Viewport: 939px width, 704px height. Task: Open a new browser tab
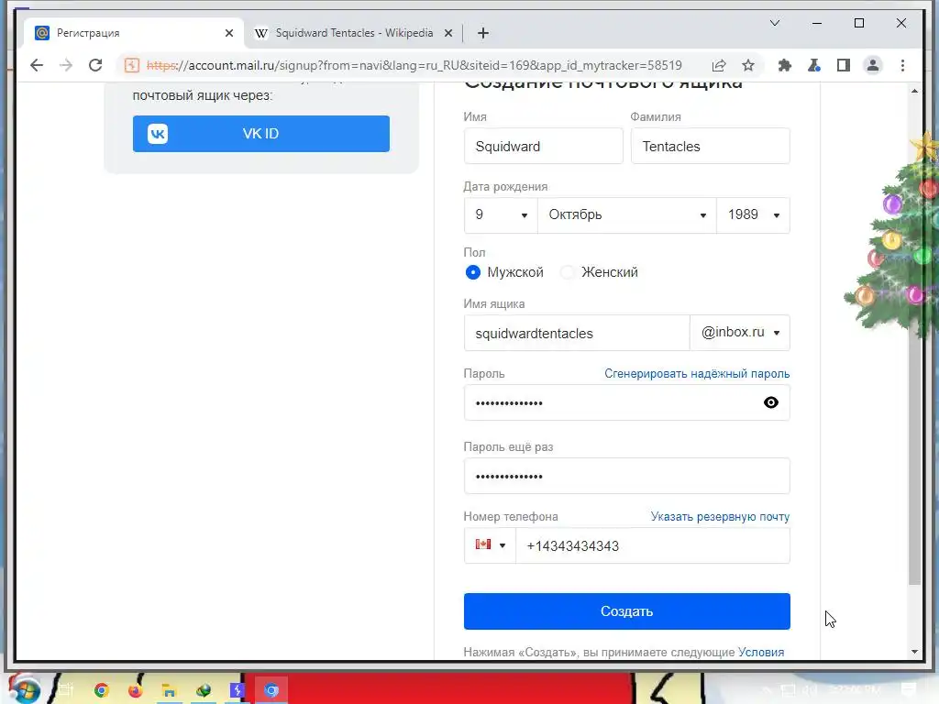point(483,33)
